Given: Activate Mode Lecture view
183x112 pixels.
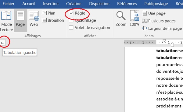Looking at the screenshot, I should point(6,21).
